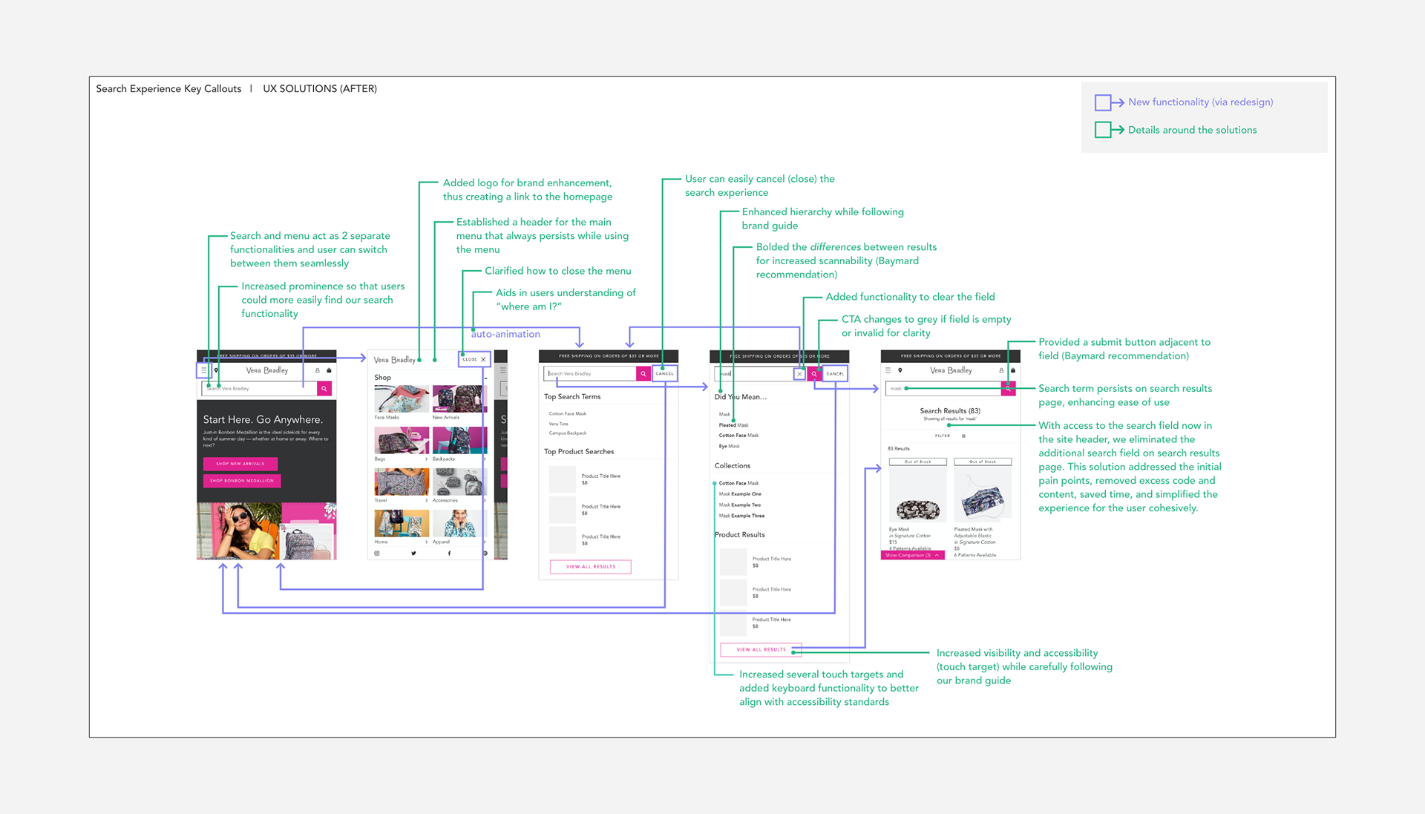Click Shop Bonbon Medallion button
Image resolution: width=1425 pixels, height=814 pixels.
tap(242, 481)
